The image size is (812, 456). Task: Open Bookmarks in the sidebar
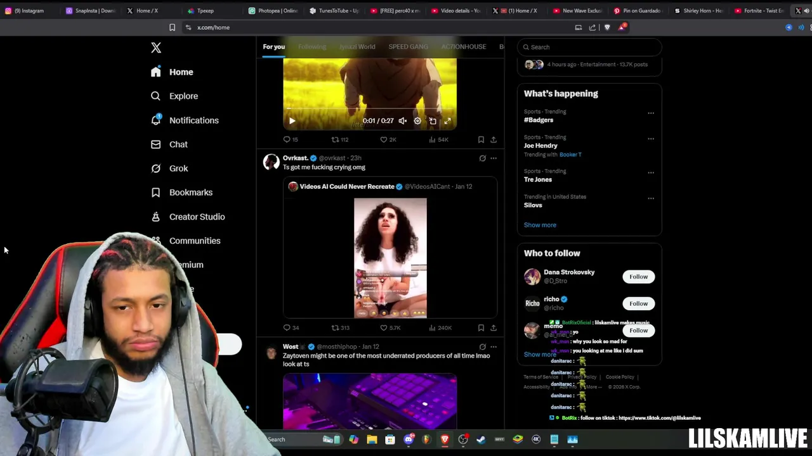point(181,193)
